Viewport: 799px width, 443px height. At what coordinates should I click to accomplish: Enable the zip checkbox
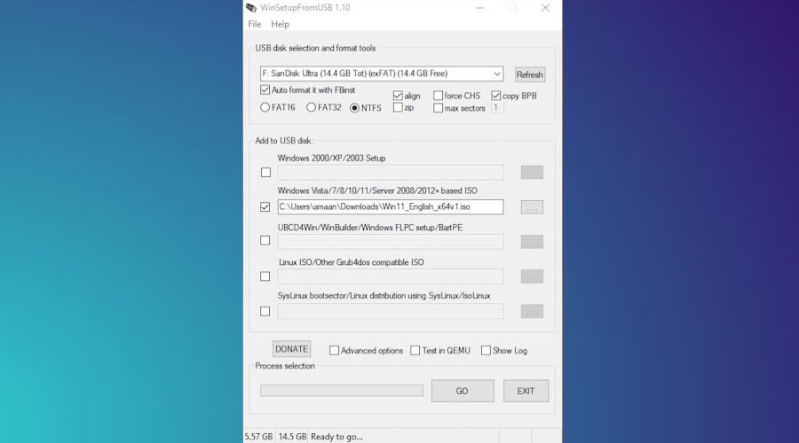[x=398, y=108]
